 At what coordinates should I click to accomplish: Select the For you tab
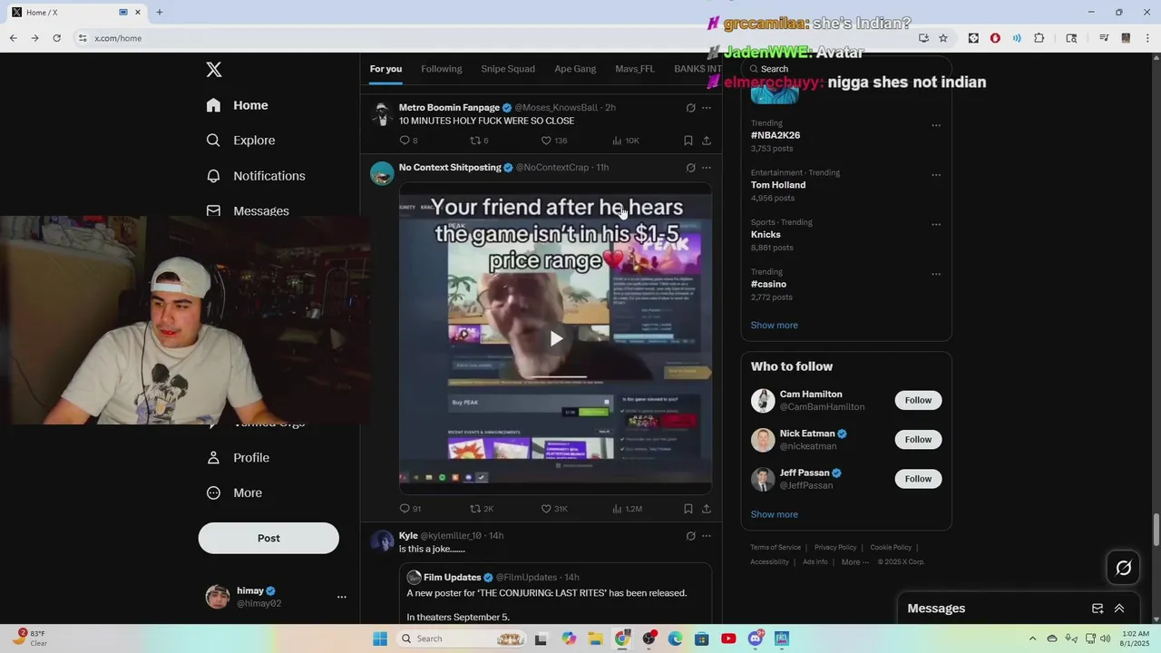coord(385,69)
